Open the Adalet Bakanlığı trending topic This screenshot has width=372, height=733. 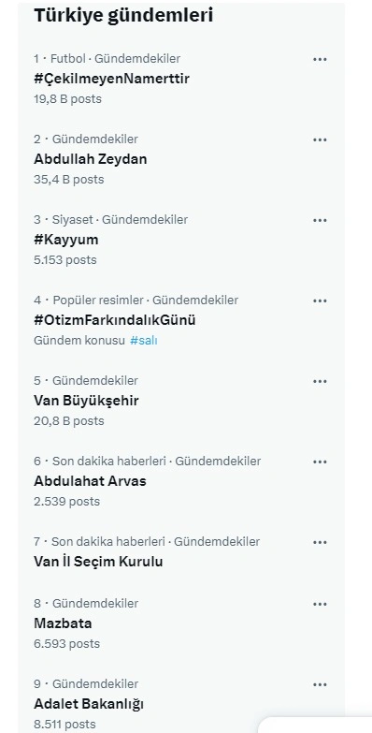click(89, 704)
